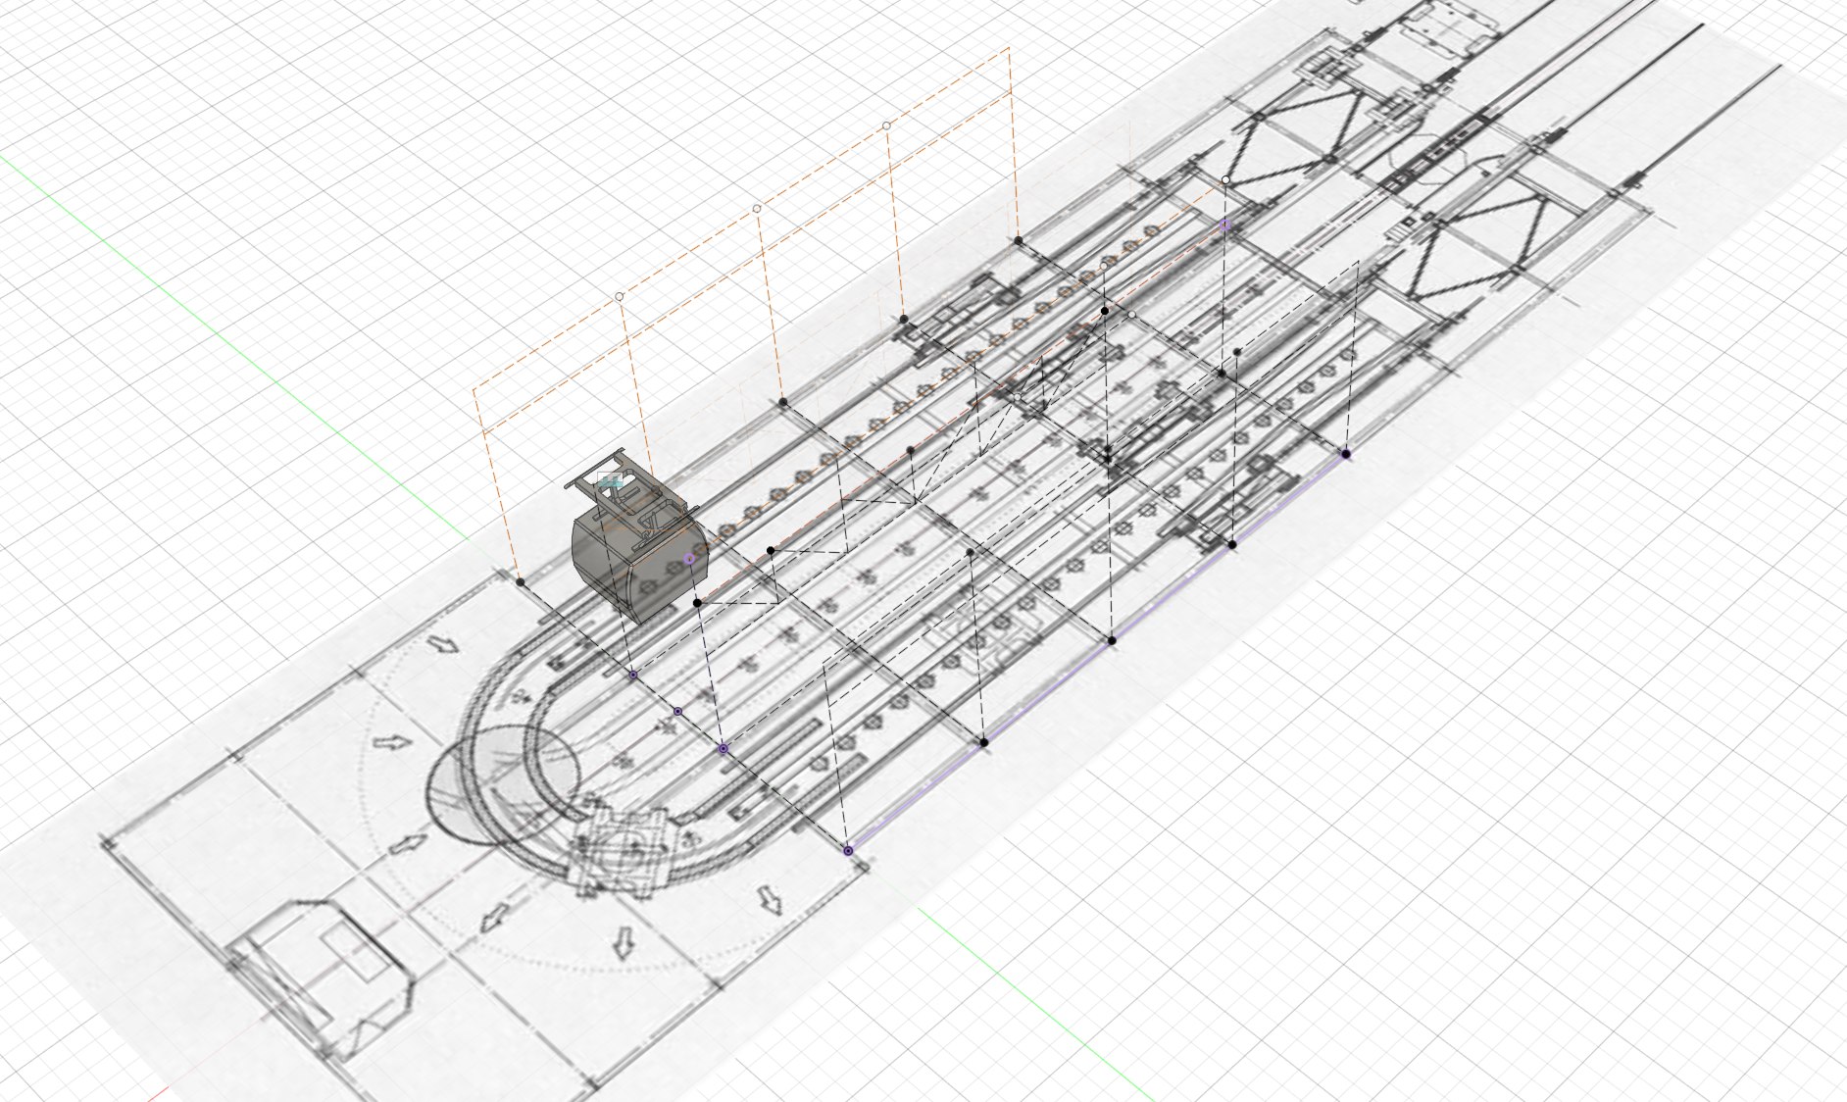Select the topmost white handle of the orange plane
The width and height of the screenshot is (1847, 1102).
click(887, 125)
